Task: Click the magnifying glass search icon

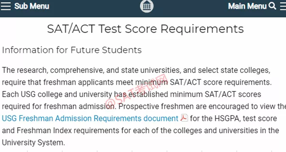Action: pyautogui.click(x=273, y=6)
